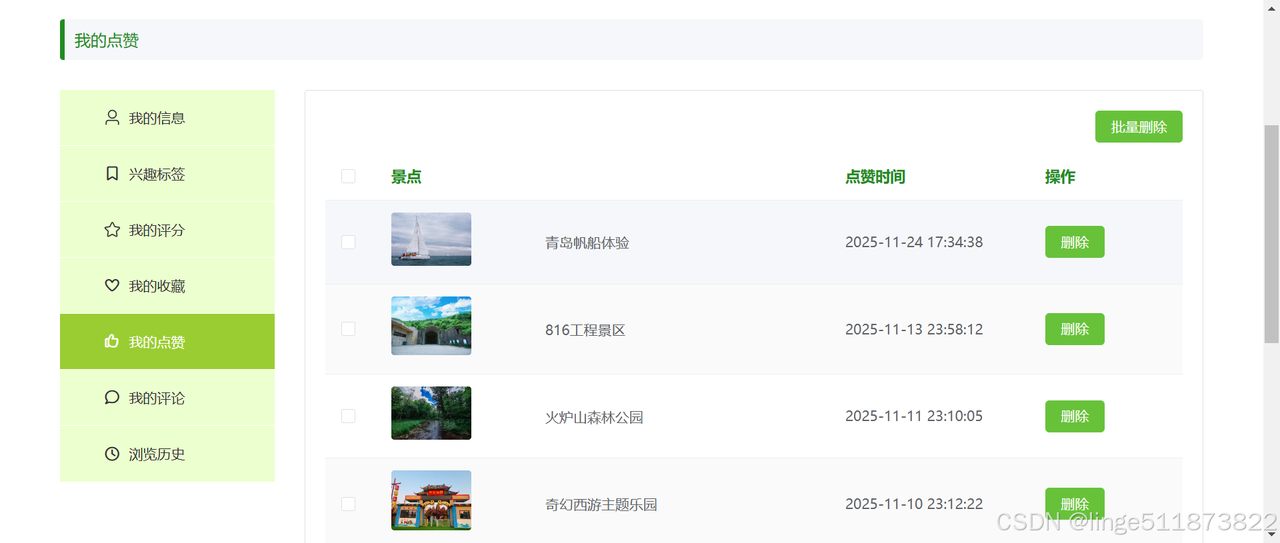
Task: Delete the 火炉山森林公园 like
Action: (1075, 416)
